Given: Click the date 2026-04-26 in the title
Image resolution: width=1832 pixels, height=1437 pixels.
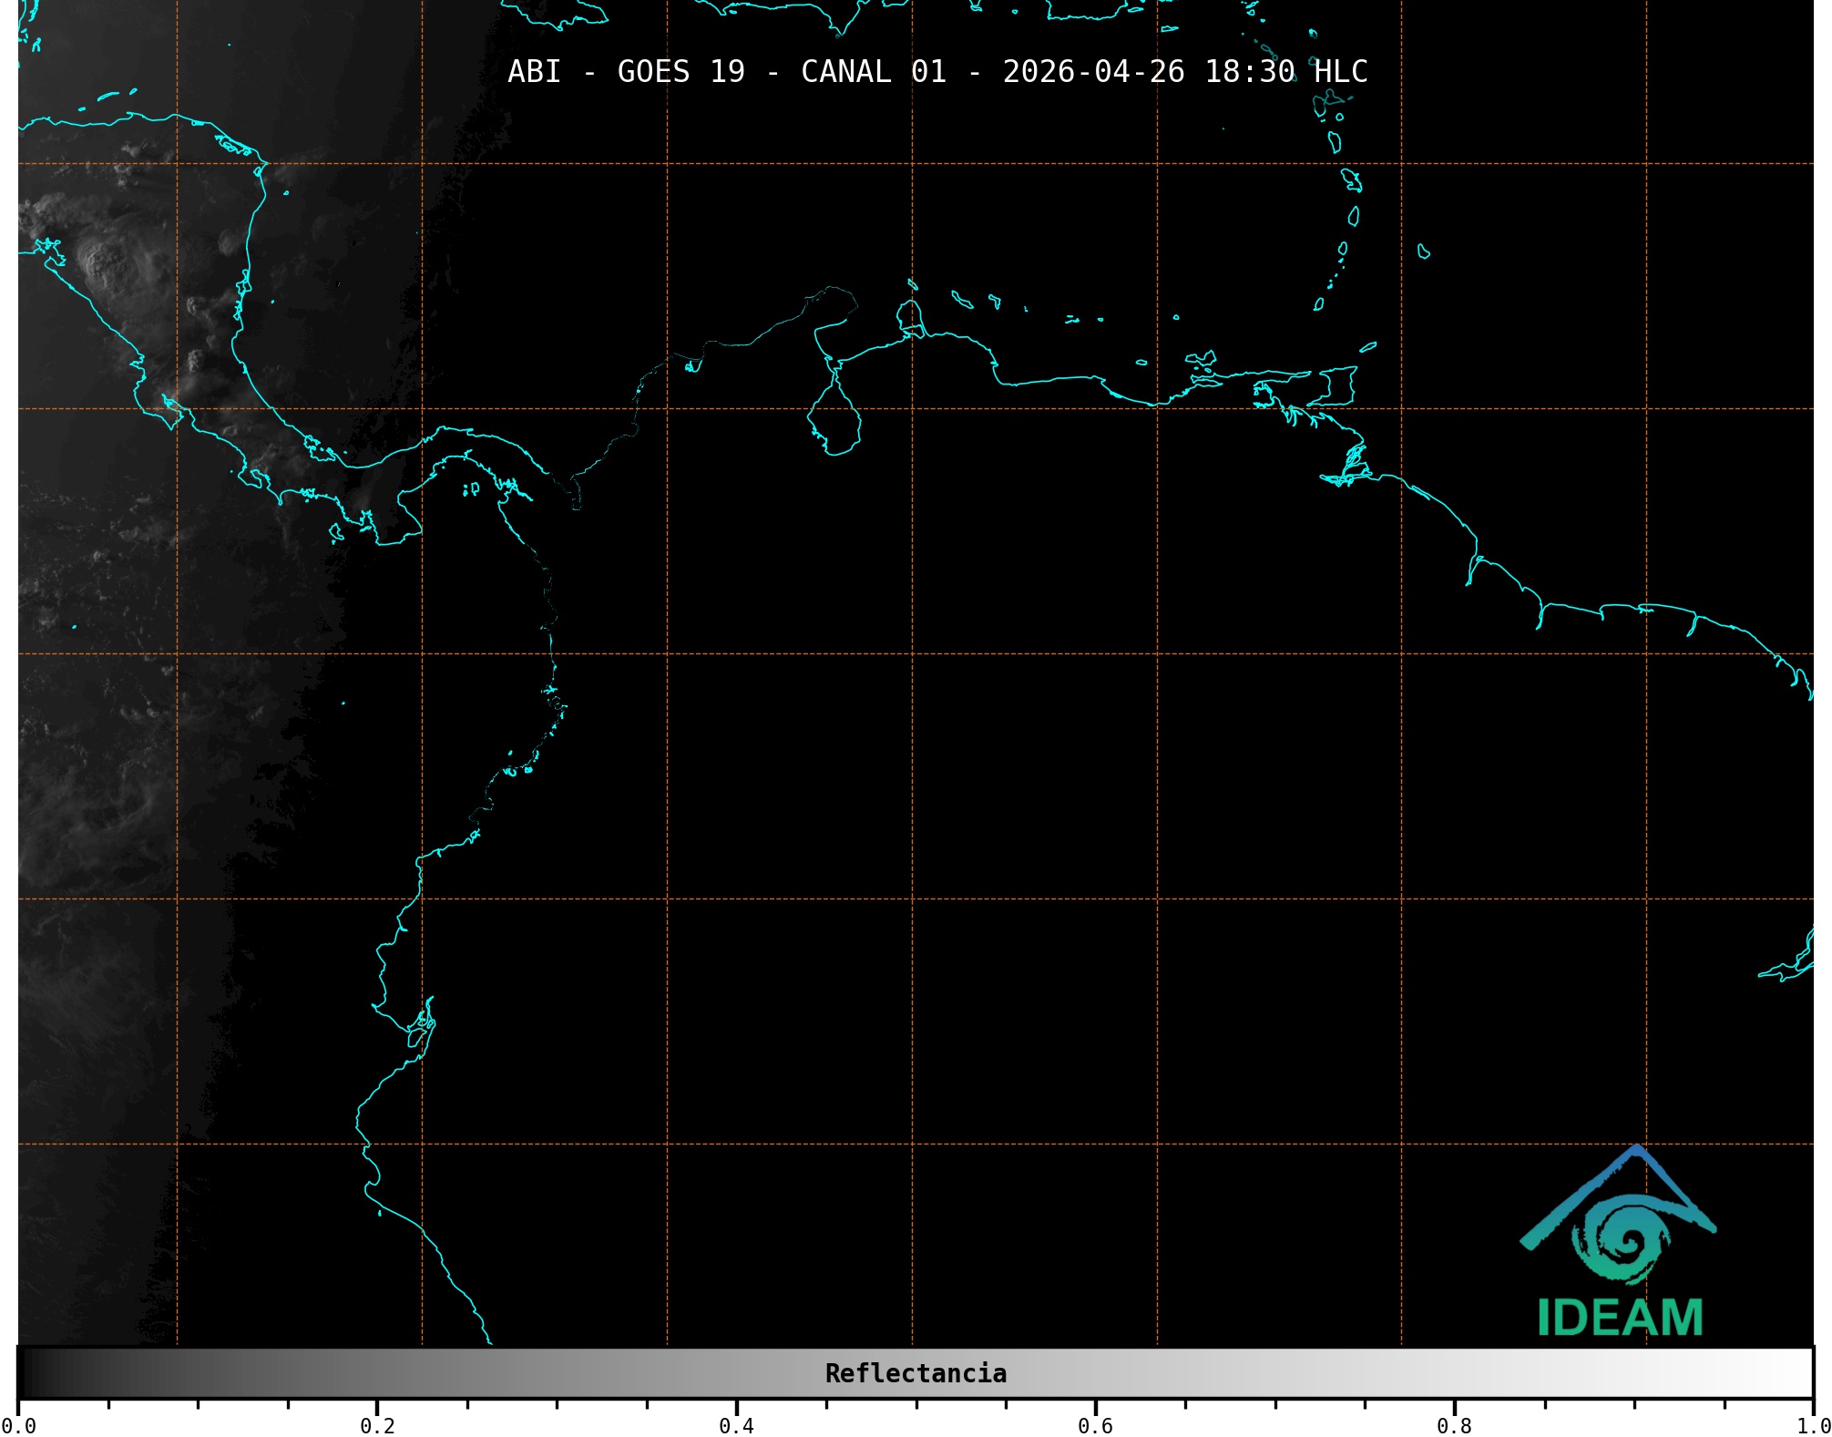Looking at the screenshot, I should point(1093,72).
